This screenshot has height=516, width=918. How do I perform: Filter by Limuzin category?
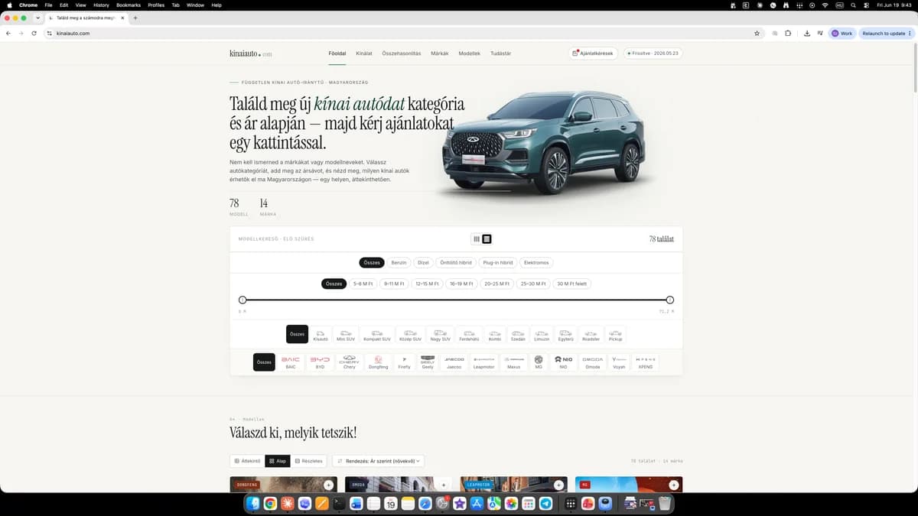tap(542, 334)
